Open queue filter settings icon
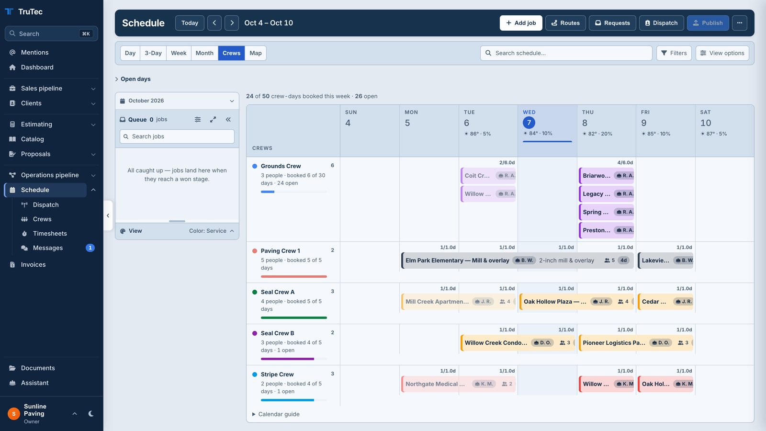Viewport: 766px width, 431px height. click(x=198, y=120)
